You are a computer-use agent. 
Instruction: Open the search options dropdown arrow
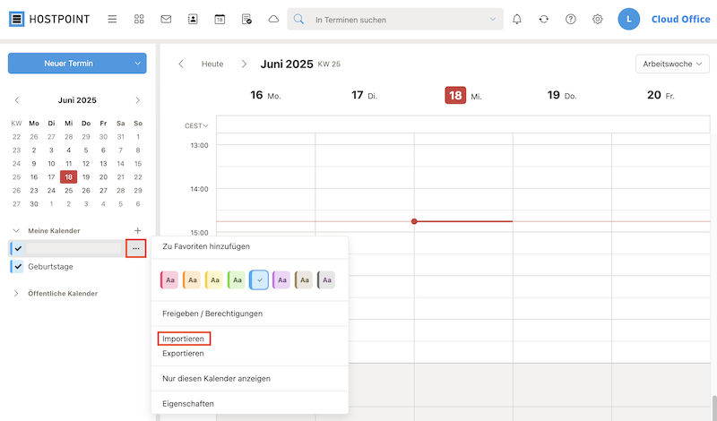[x=492, y=19]
